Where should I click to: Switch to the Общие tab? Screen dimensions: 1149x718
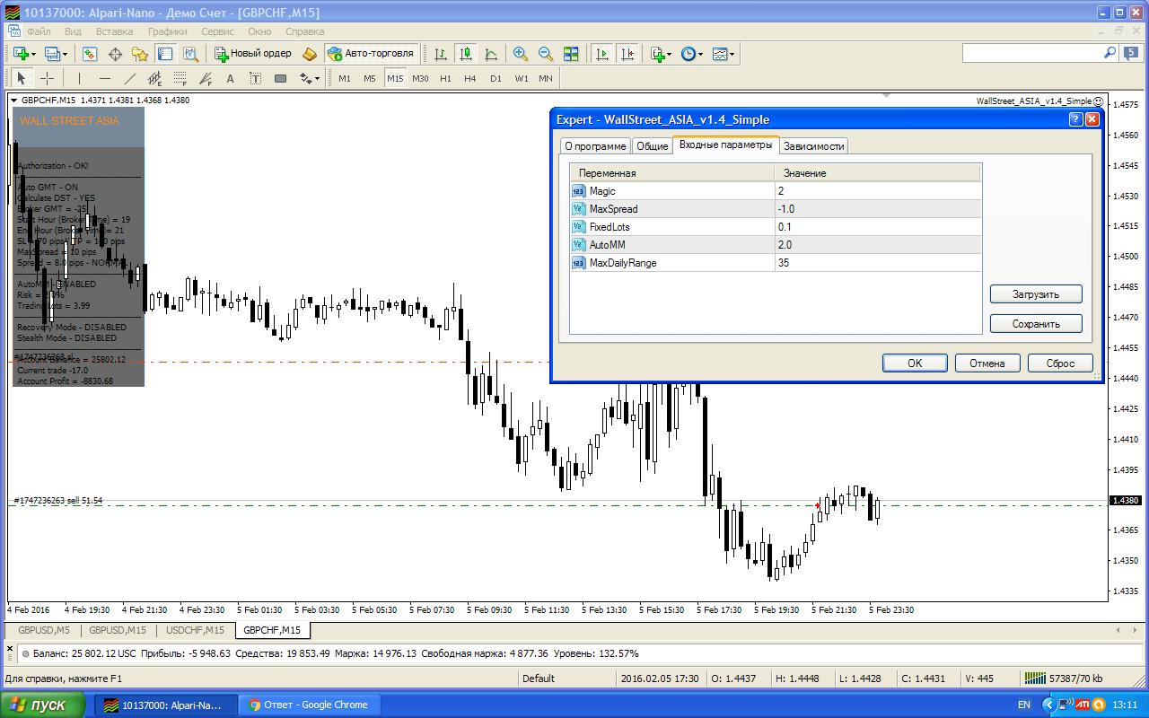pos(653,146)
